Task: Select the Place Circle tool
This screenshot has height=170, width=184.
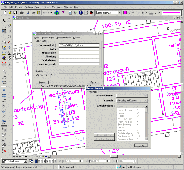Action: (10, 37)
